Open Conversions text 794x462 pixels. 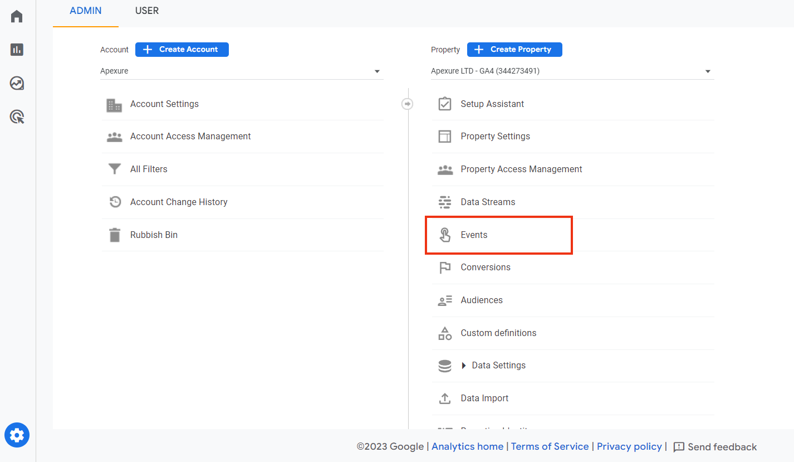[x=486, y=268]
